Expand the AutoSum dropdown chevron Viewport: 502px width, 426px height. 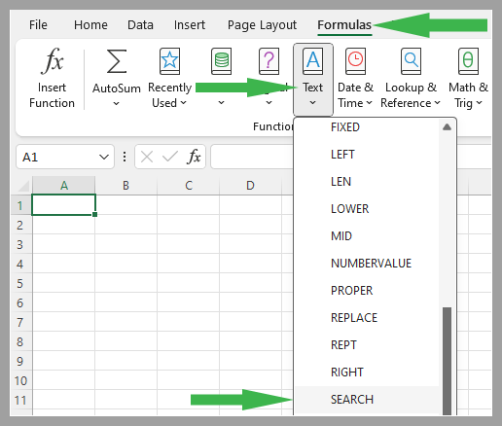pos(116,104)
